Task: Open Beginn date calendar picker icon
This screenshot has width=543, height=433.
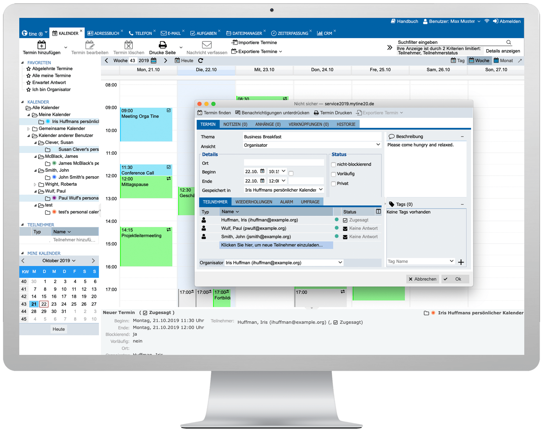Action: click(262, 171)
